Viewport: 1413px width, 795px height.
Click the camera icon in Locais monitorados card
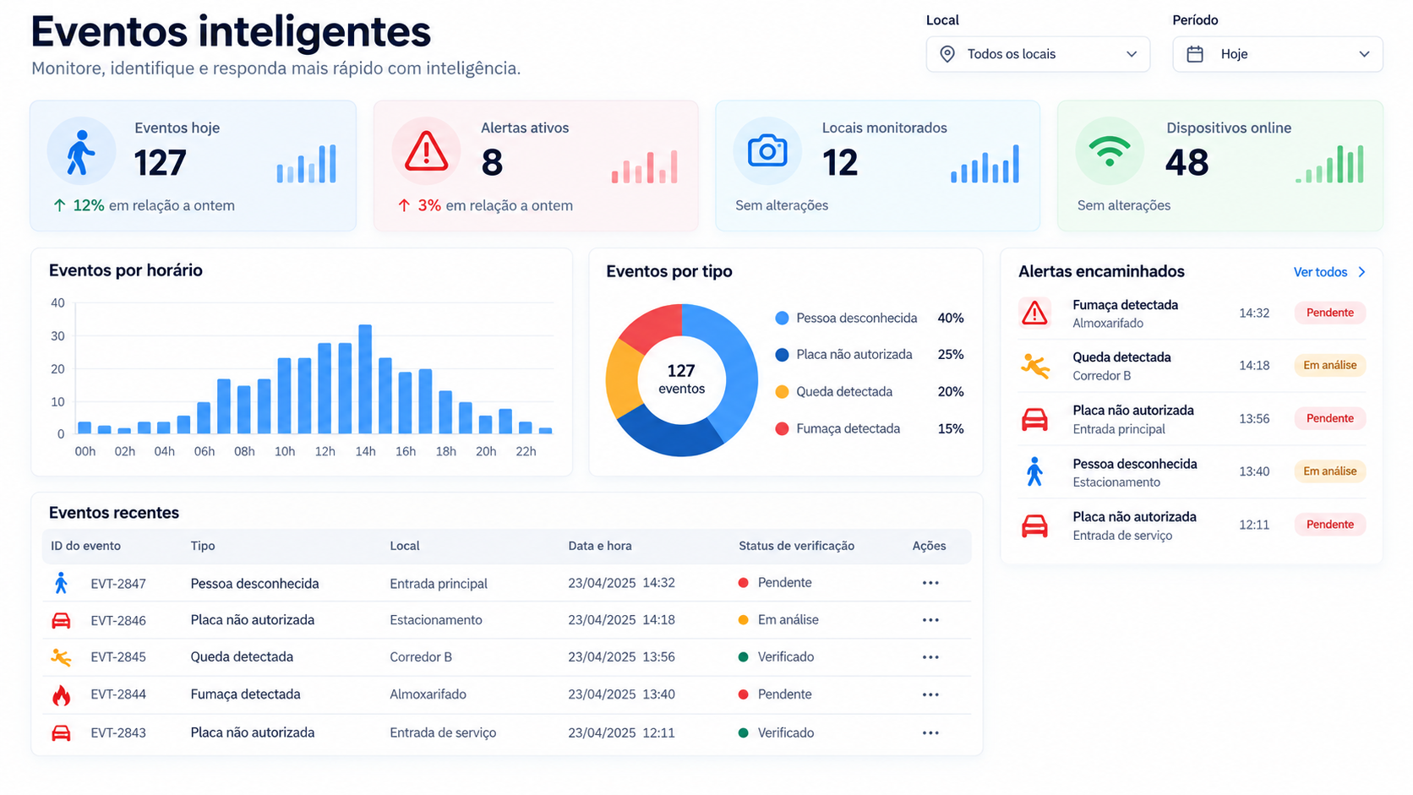(x=767, y=151)
